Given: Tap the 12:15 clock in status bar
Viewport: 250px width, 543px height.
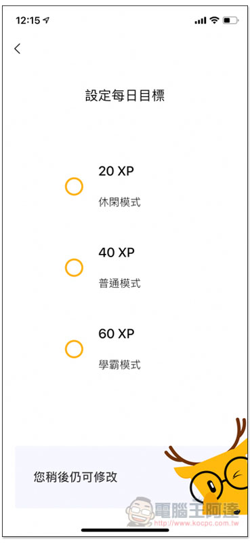Looking at the screenshot, I should point(28,20).
